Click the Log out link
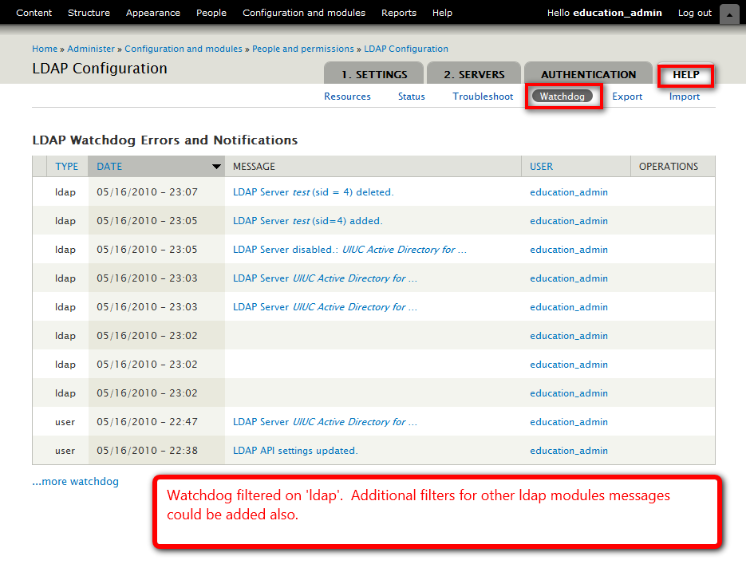Image resolution: width=746 pixels, height=568 pixels. point(694,13)
